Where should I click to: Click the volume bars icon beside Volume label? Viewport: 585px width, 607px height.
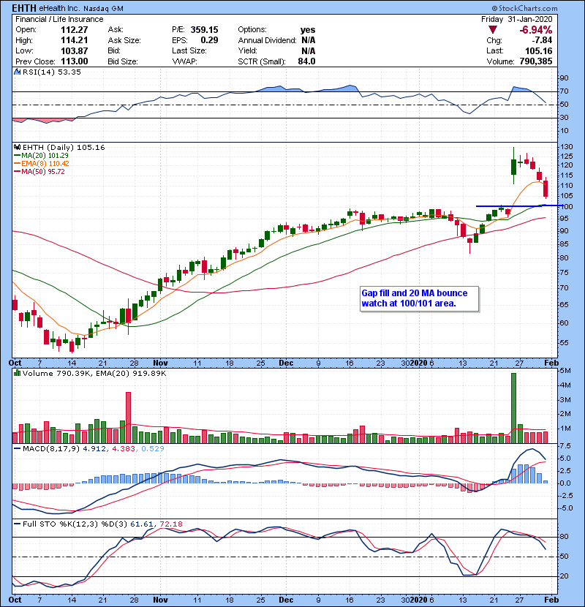click(x=17, y=373)
